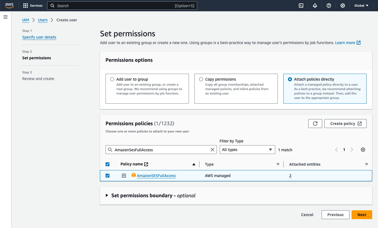
Task: Sort the Type column
Action: 278,164
